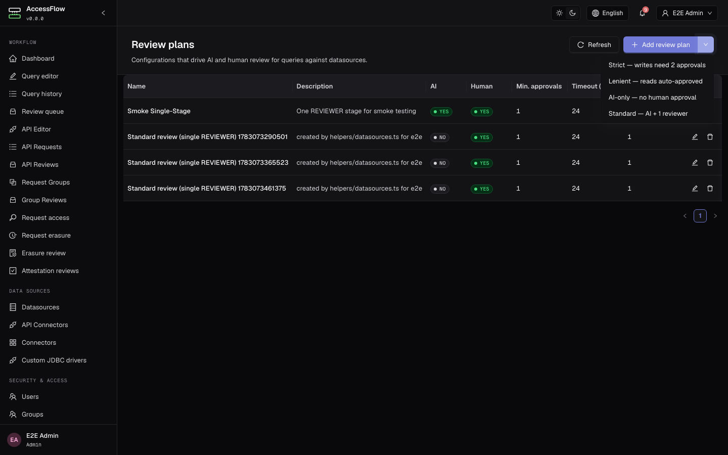728x455 pixels.
Task: Open Dashboard in the sidebar
Action: (x=58, y=59)
